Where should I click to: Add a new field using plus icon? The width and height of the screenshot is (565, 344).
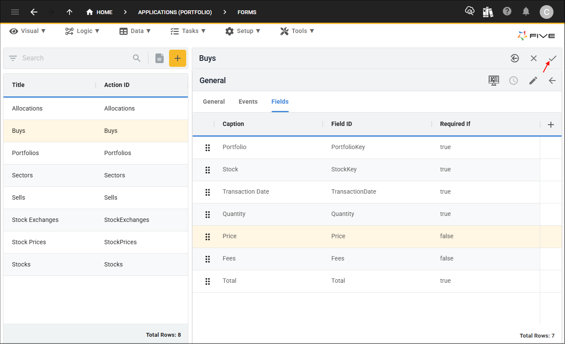(x=551, y=125)
